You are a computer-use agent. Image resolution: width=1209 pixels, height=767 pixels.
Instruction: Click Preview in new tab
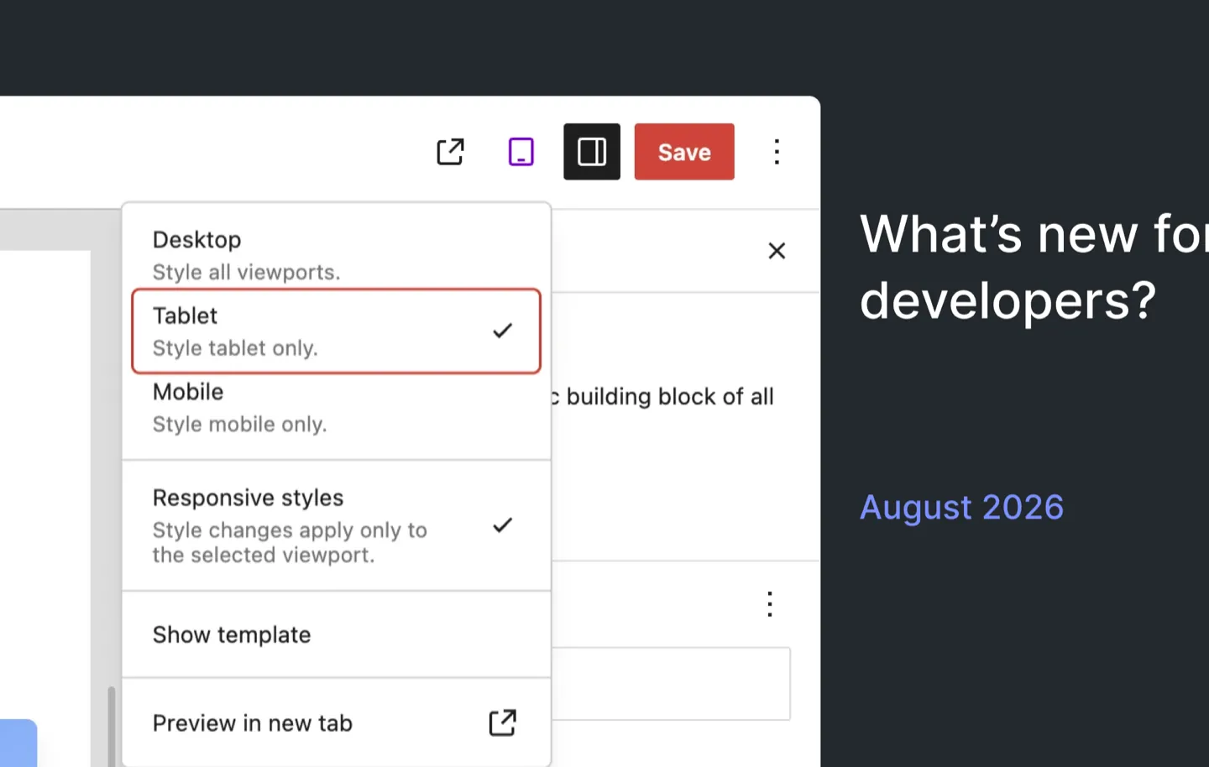click(x=336, y=723)
